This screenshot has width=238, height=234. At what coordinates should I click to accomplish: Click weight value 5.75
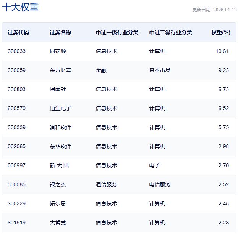point(223,127)
